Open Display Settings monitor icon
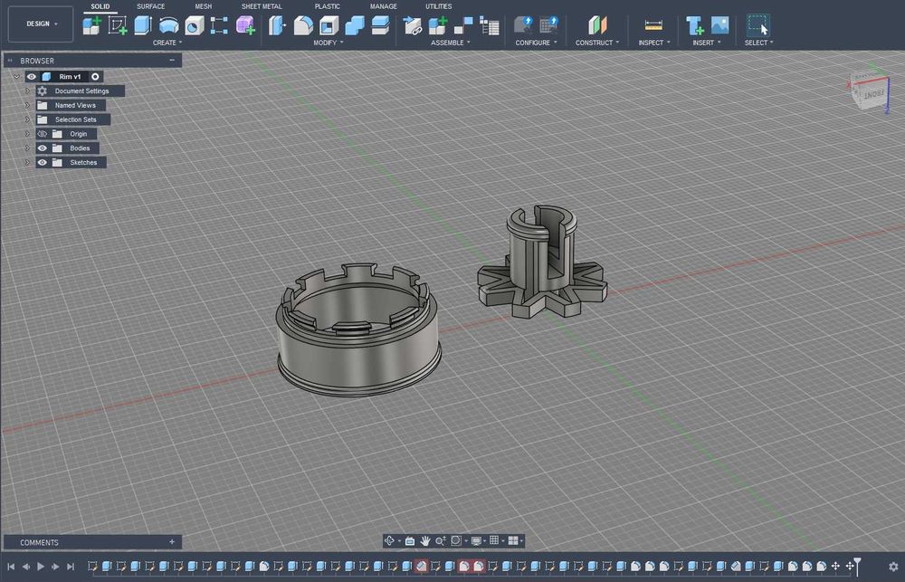The width and height of the screenshot is (905, 582). (476, 540)
